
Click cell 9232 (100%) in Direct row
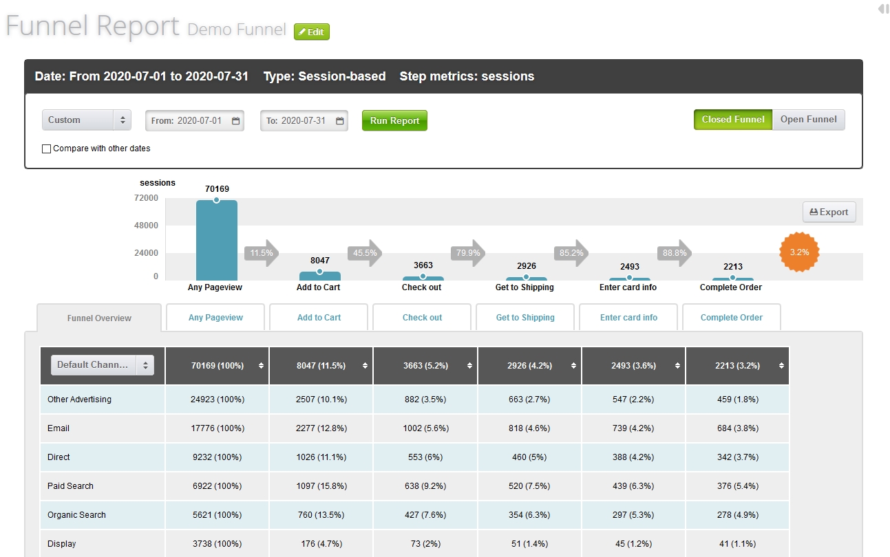coord(217,457)
